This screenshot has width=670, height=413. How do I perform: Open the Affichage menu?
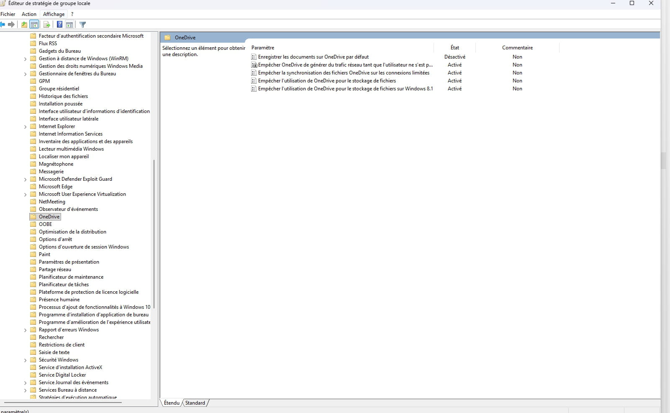pos(54,14)
